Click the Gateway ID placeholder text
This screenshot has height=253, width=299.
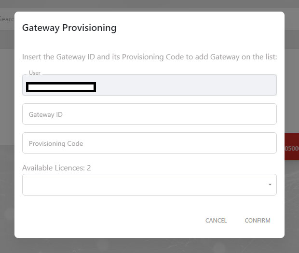(46, 115)
